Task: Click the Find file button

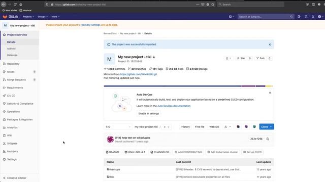Action: pyautogui.click(x=200, y=127)
